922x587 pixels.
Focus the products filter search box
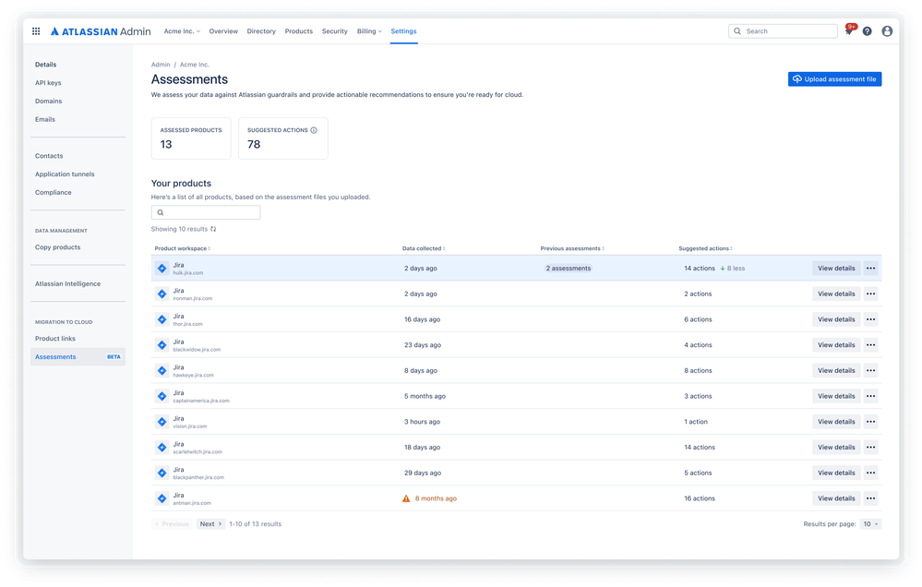pyautogui.click(x=206, y=212)
